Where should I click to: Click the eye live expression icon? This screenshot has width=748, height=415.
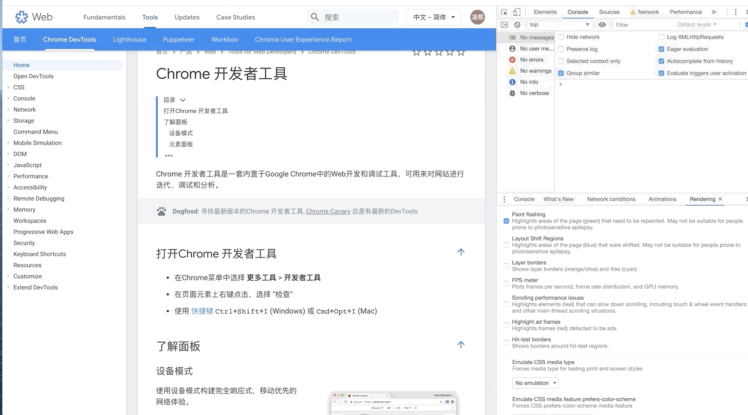click(602, 25)
